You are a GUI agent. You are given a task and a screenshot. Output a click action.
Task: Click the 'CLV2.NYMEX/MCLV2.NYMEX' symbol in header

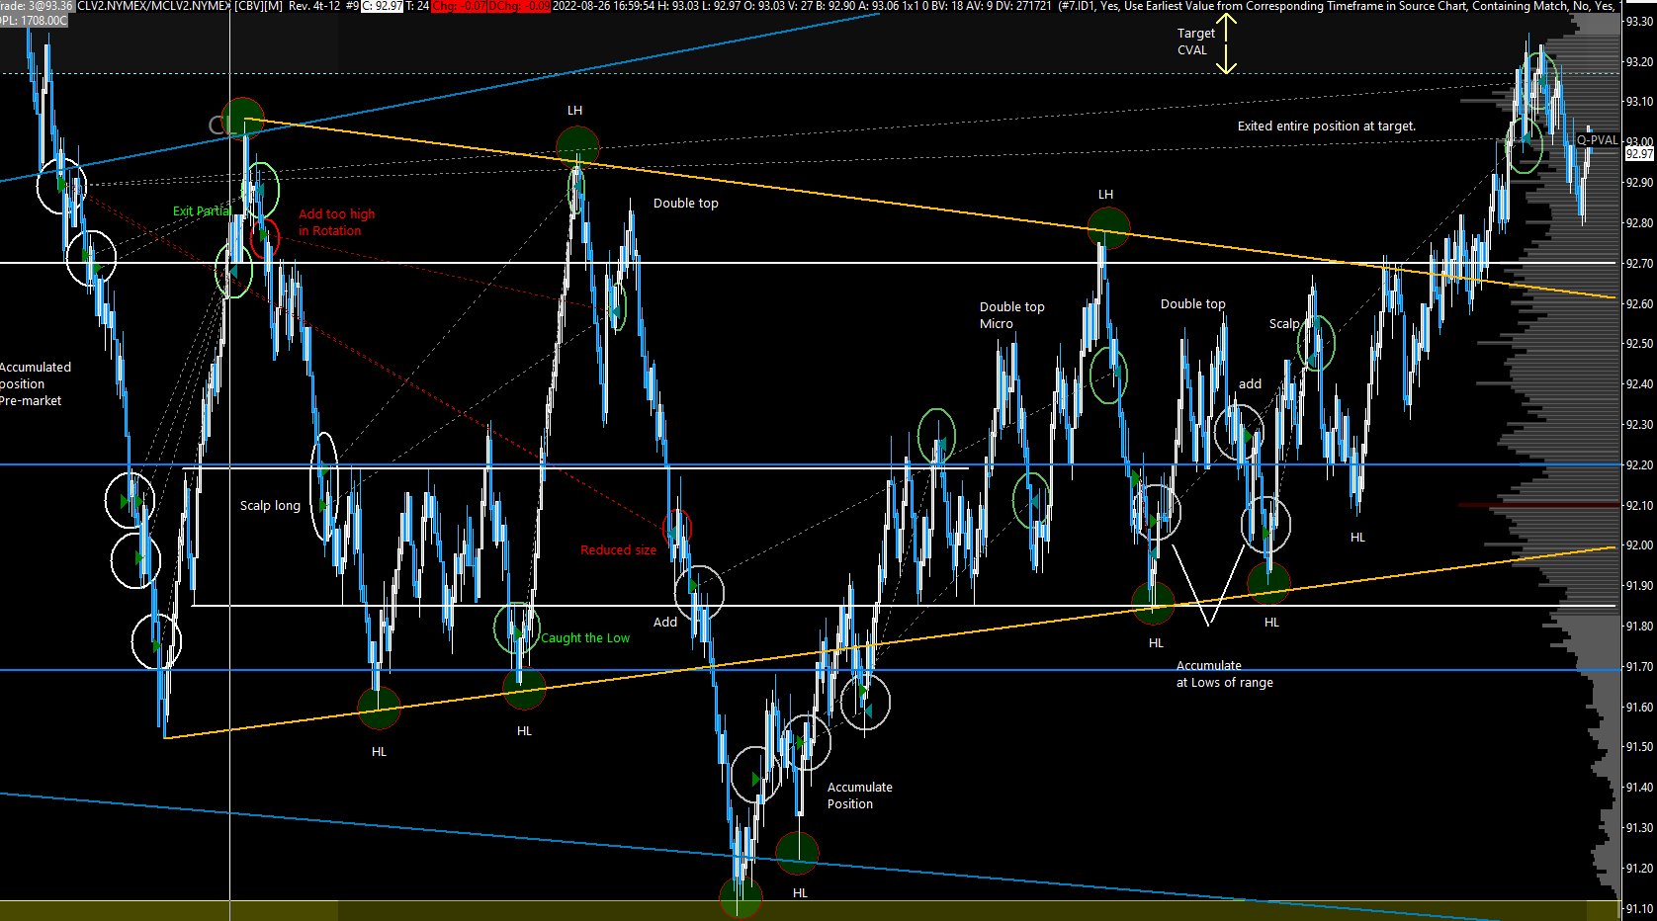153,6
